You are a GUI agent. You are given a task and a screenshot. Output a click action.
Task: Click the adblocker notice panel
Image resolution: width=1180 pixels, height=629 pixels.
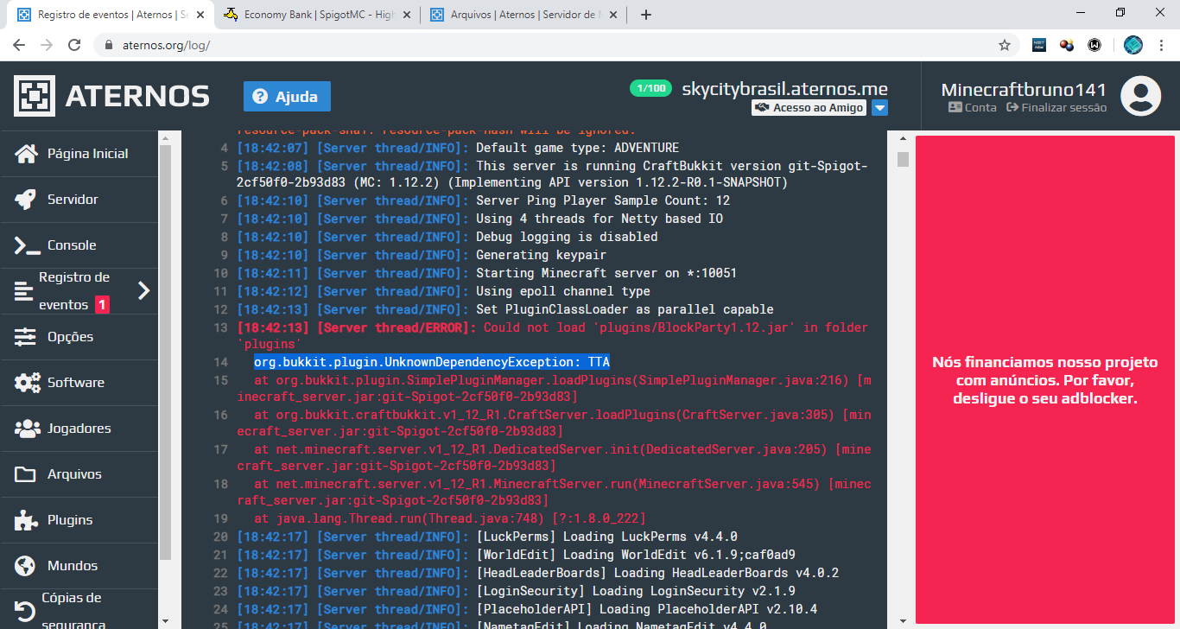(1044, 379)
